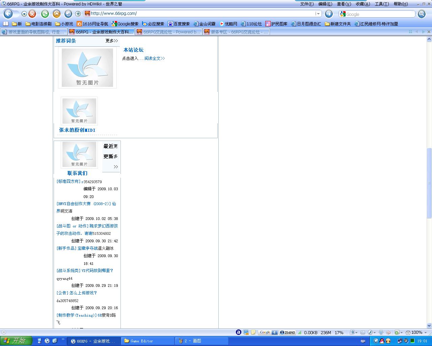Open the 新建文件夹 bookmarks folder
Viewport: 432px width, 346px height.
pyautogui.click(x=338, y=24)
